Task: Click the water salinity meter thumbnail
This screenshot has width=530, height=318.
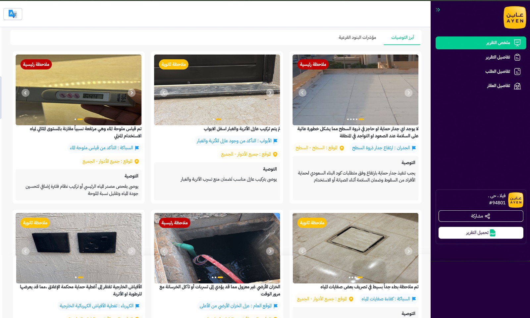Action: (x=79, y=90)
